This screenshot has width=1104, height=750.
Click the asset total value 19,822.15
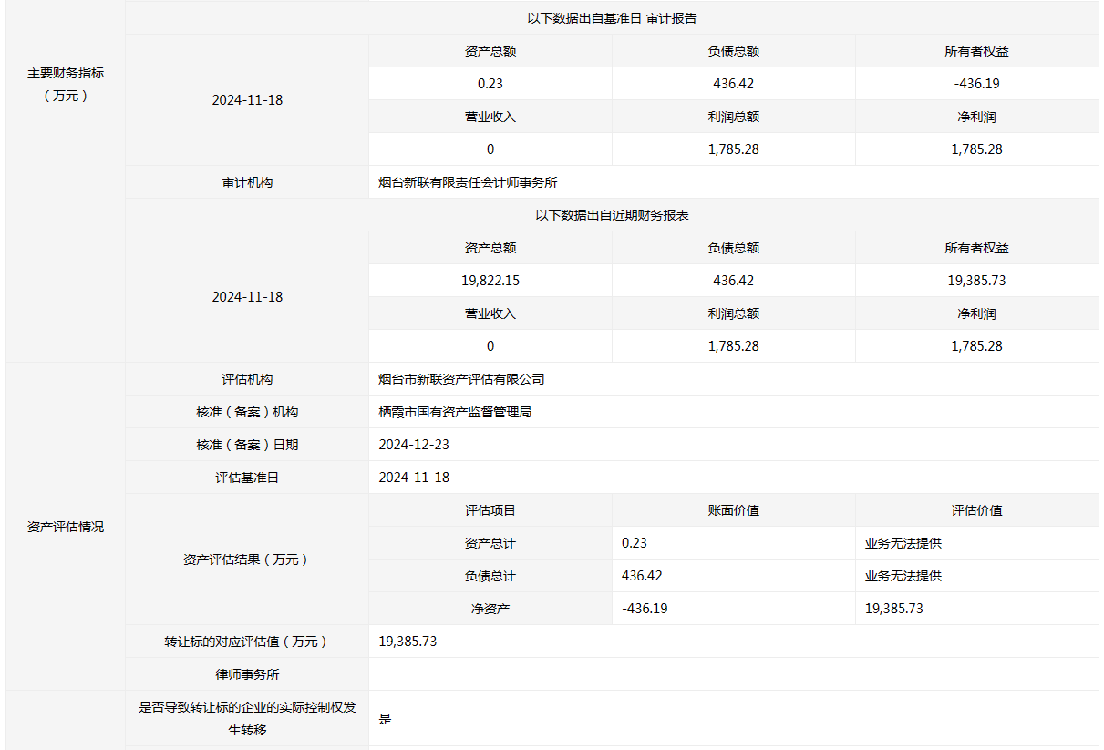click(490, 281)
